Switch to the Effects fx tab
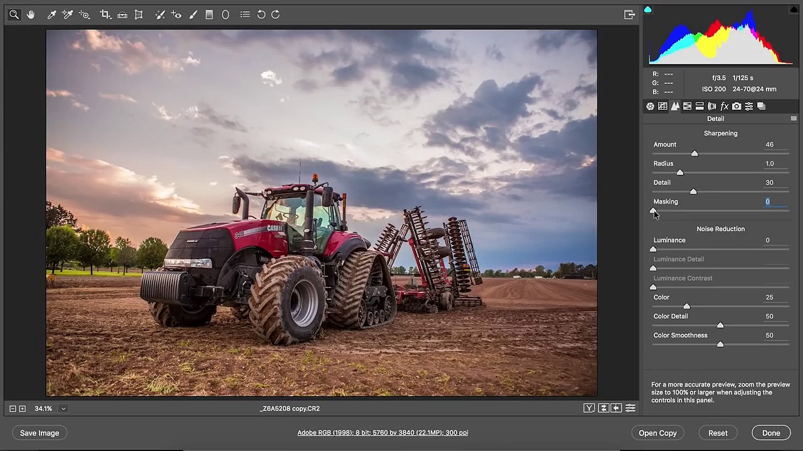Viewport: 803px width, 451px height. point(724,106)
